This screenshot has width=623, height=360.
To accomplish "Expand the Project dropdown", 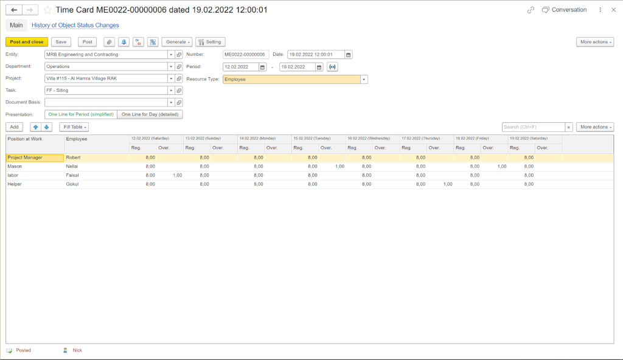I will [171, 78].
